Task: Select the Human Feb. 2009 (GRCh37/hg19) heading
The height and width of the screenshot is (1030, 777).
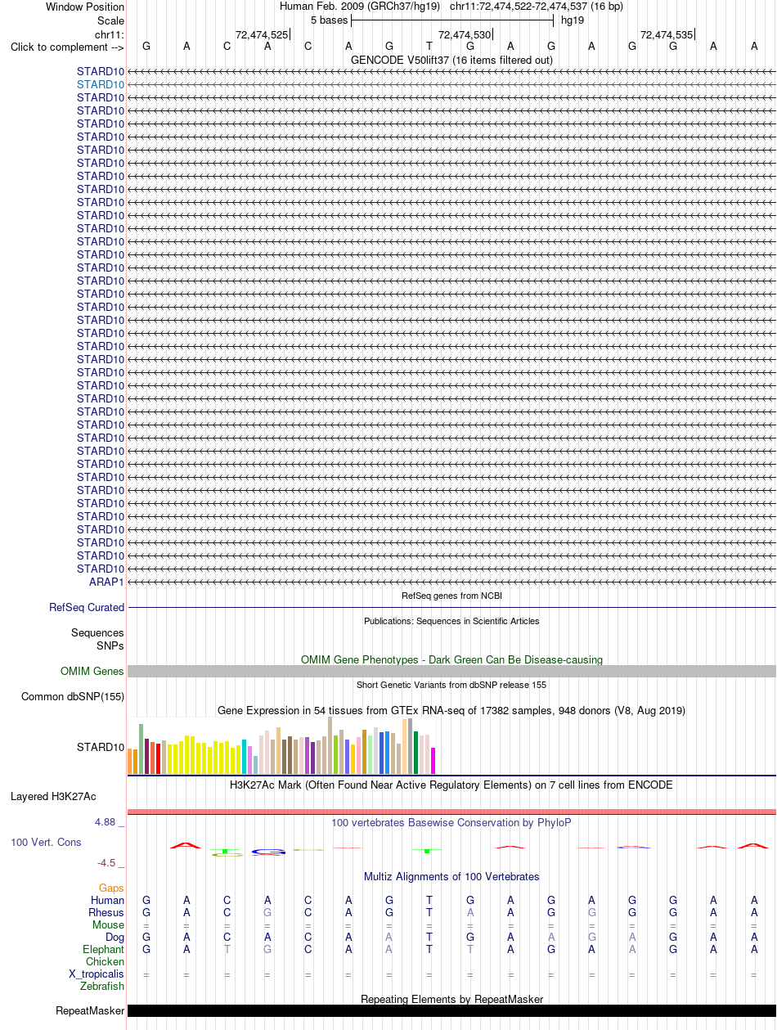Action: pyautogui.click(x=360, y=6)
